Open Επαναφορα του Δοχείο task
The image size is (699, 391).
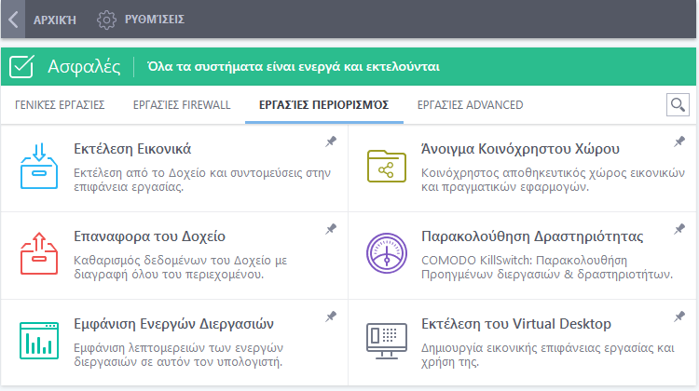149,236
